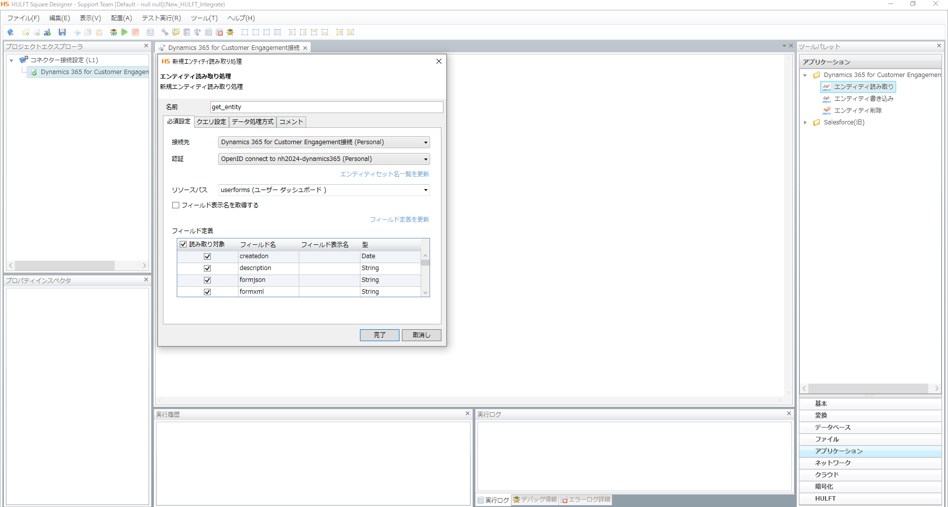Select エンティティ書き込み in the tool palette
This screenshot has width=948, height=507.
point(864,99)
